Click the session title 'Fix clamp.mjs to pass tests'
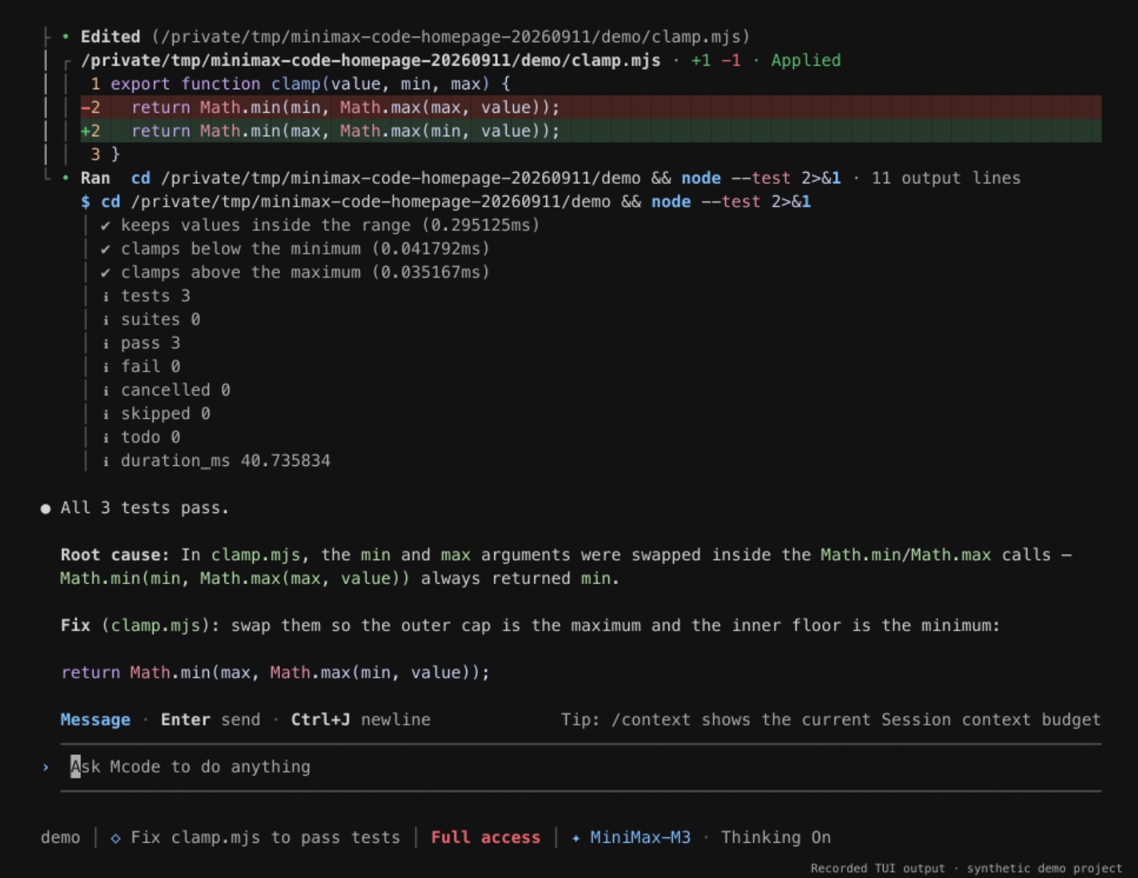Image resolution: width=1138 pixels, height=878 pixels. click(265, 837)
